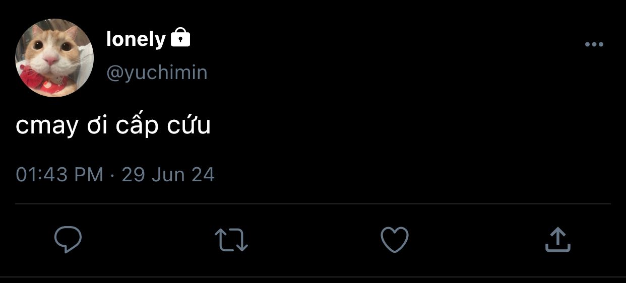Image resolution: width=626 pixels, height=283 pixels.
Task: Like the tweet with the heart icon
Action: click(x=394, y=240)
